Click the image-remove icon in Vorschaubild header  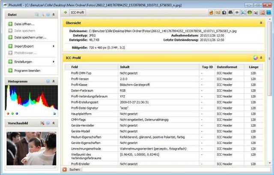pos(42,123)
